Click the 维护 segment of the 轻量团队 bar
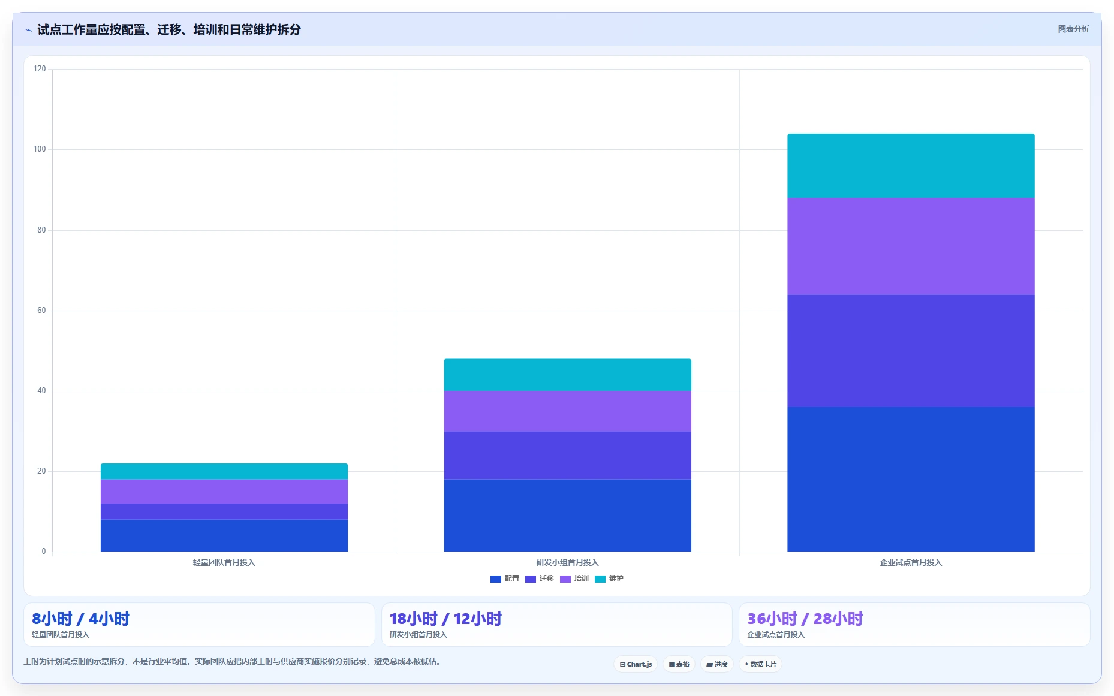This screenshot has width=1114, height=696. [224, 471]
